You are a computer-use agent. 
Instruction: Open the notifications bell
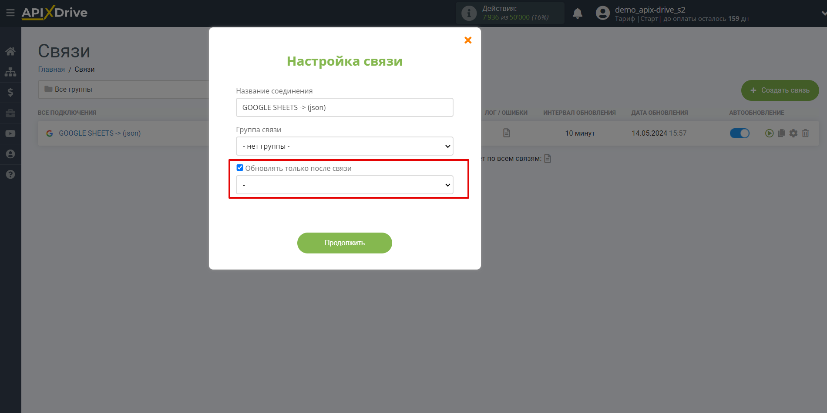point(578,13)
